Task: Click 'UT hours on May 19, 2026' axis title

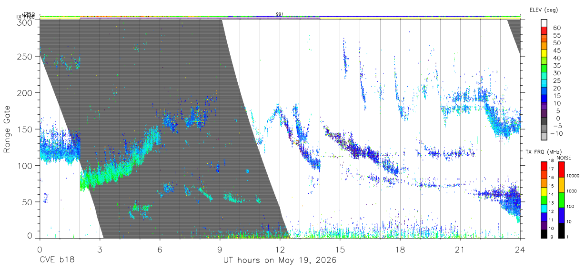Action: [280, 260]
